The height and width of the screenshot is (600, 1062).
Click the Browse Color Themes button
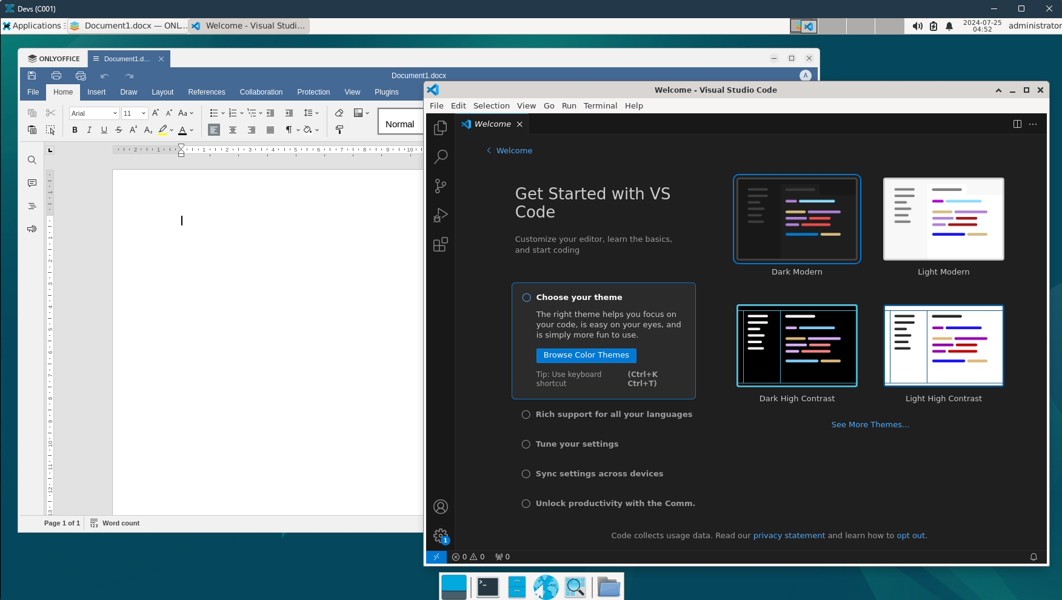[586, 355]
